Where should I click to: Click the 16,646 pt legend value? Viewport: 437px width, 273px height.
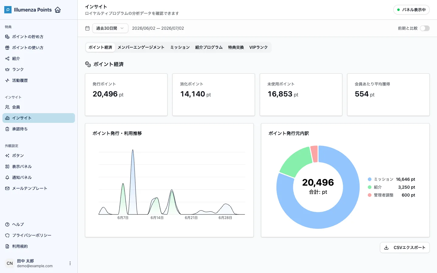pyautogui.click(x=405, y=179)
